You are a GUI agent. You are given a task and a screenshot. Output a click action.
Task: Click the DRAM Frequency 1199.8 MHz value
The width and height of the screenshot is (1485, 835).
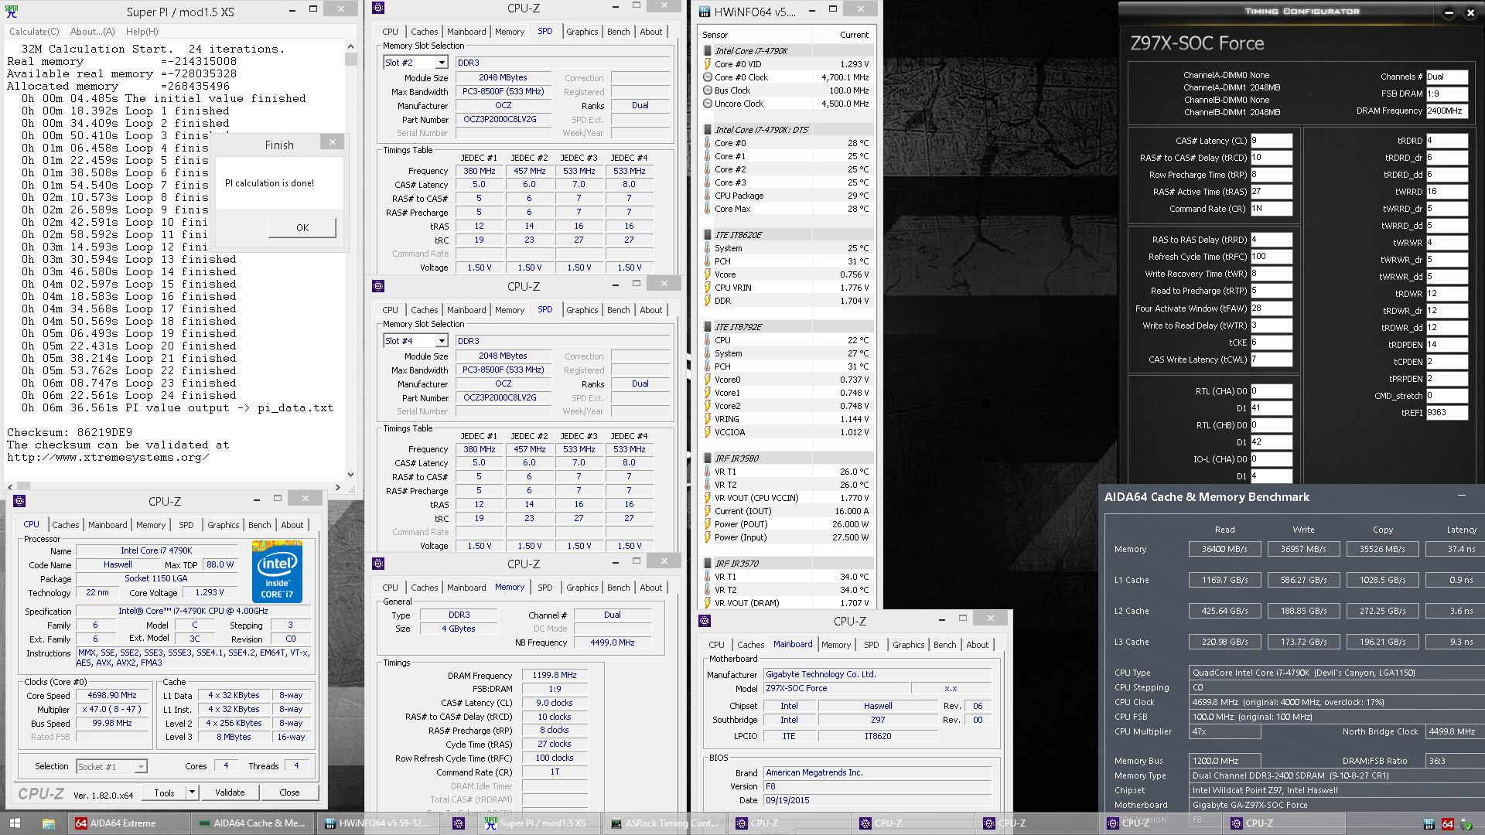(555, 676)
